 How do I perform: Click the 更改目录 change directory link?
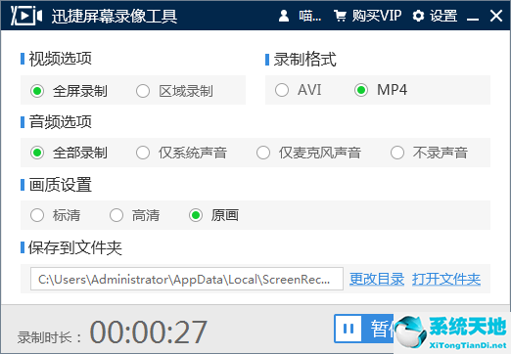pos(377,279)
